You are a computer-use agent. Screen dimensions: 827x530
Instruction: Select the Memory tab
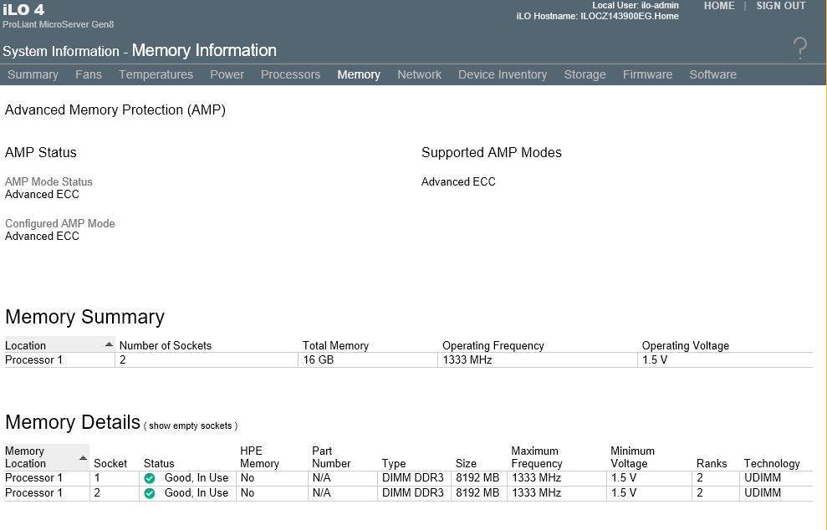tap(359, 74)
